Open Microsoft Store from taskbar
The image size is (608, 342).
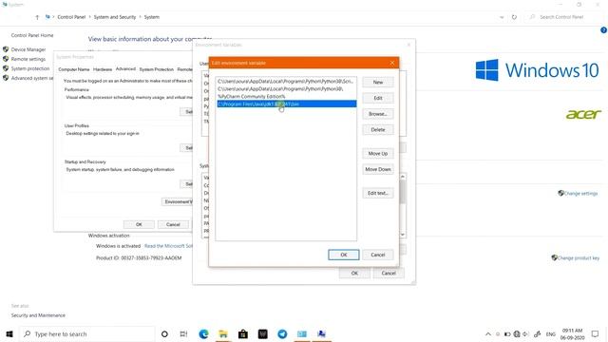pyautogui.click(x=243, y=333)
